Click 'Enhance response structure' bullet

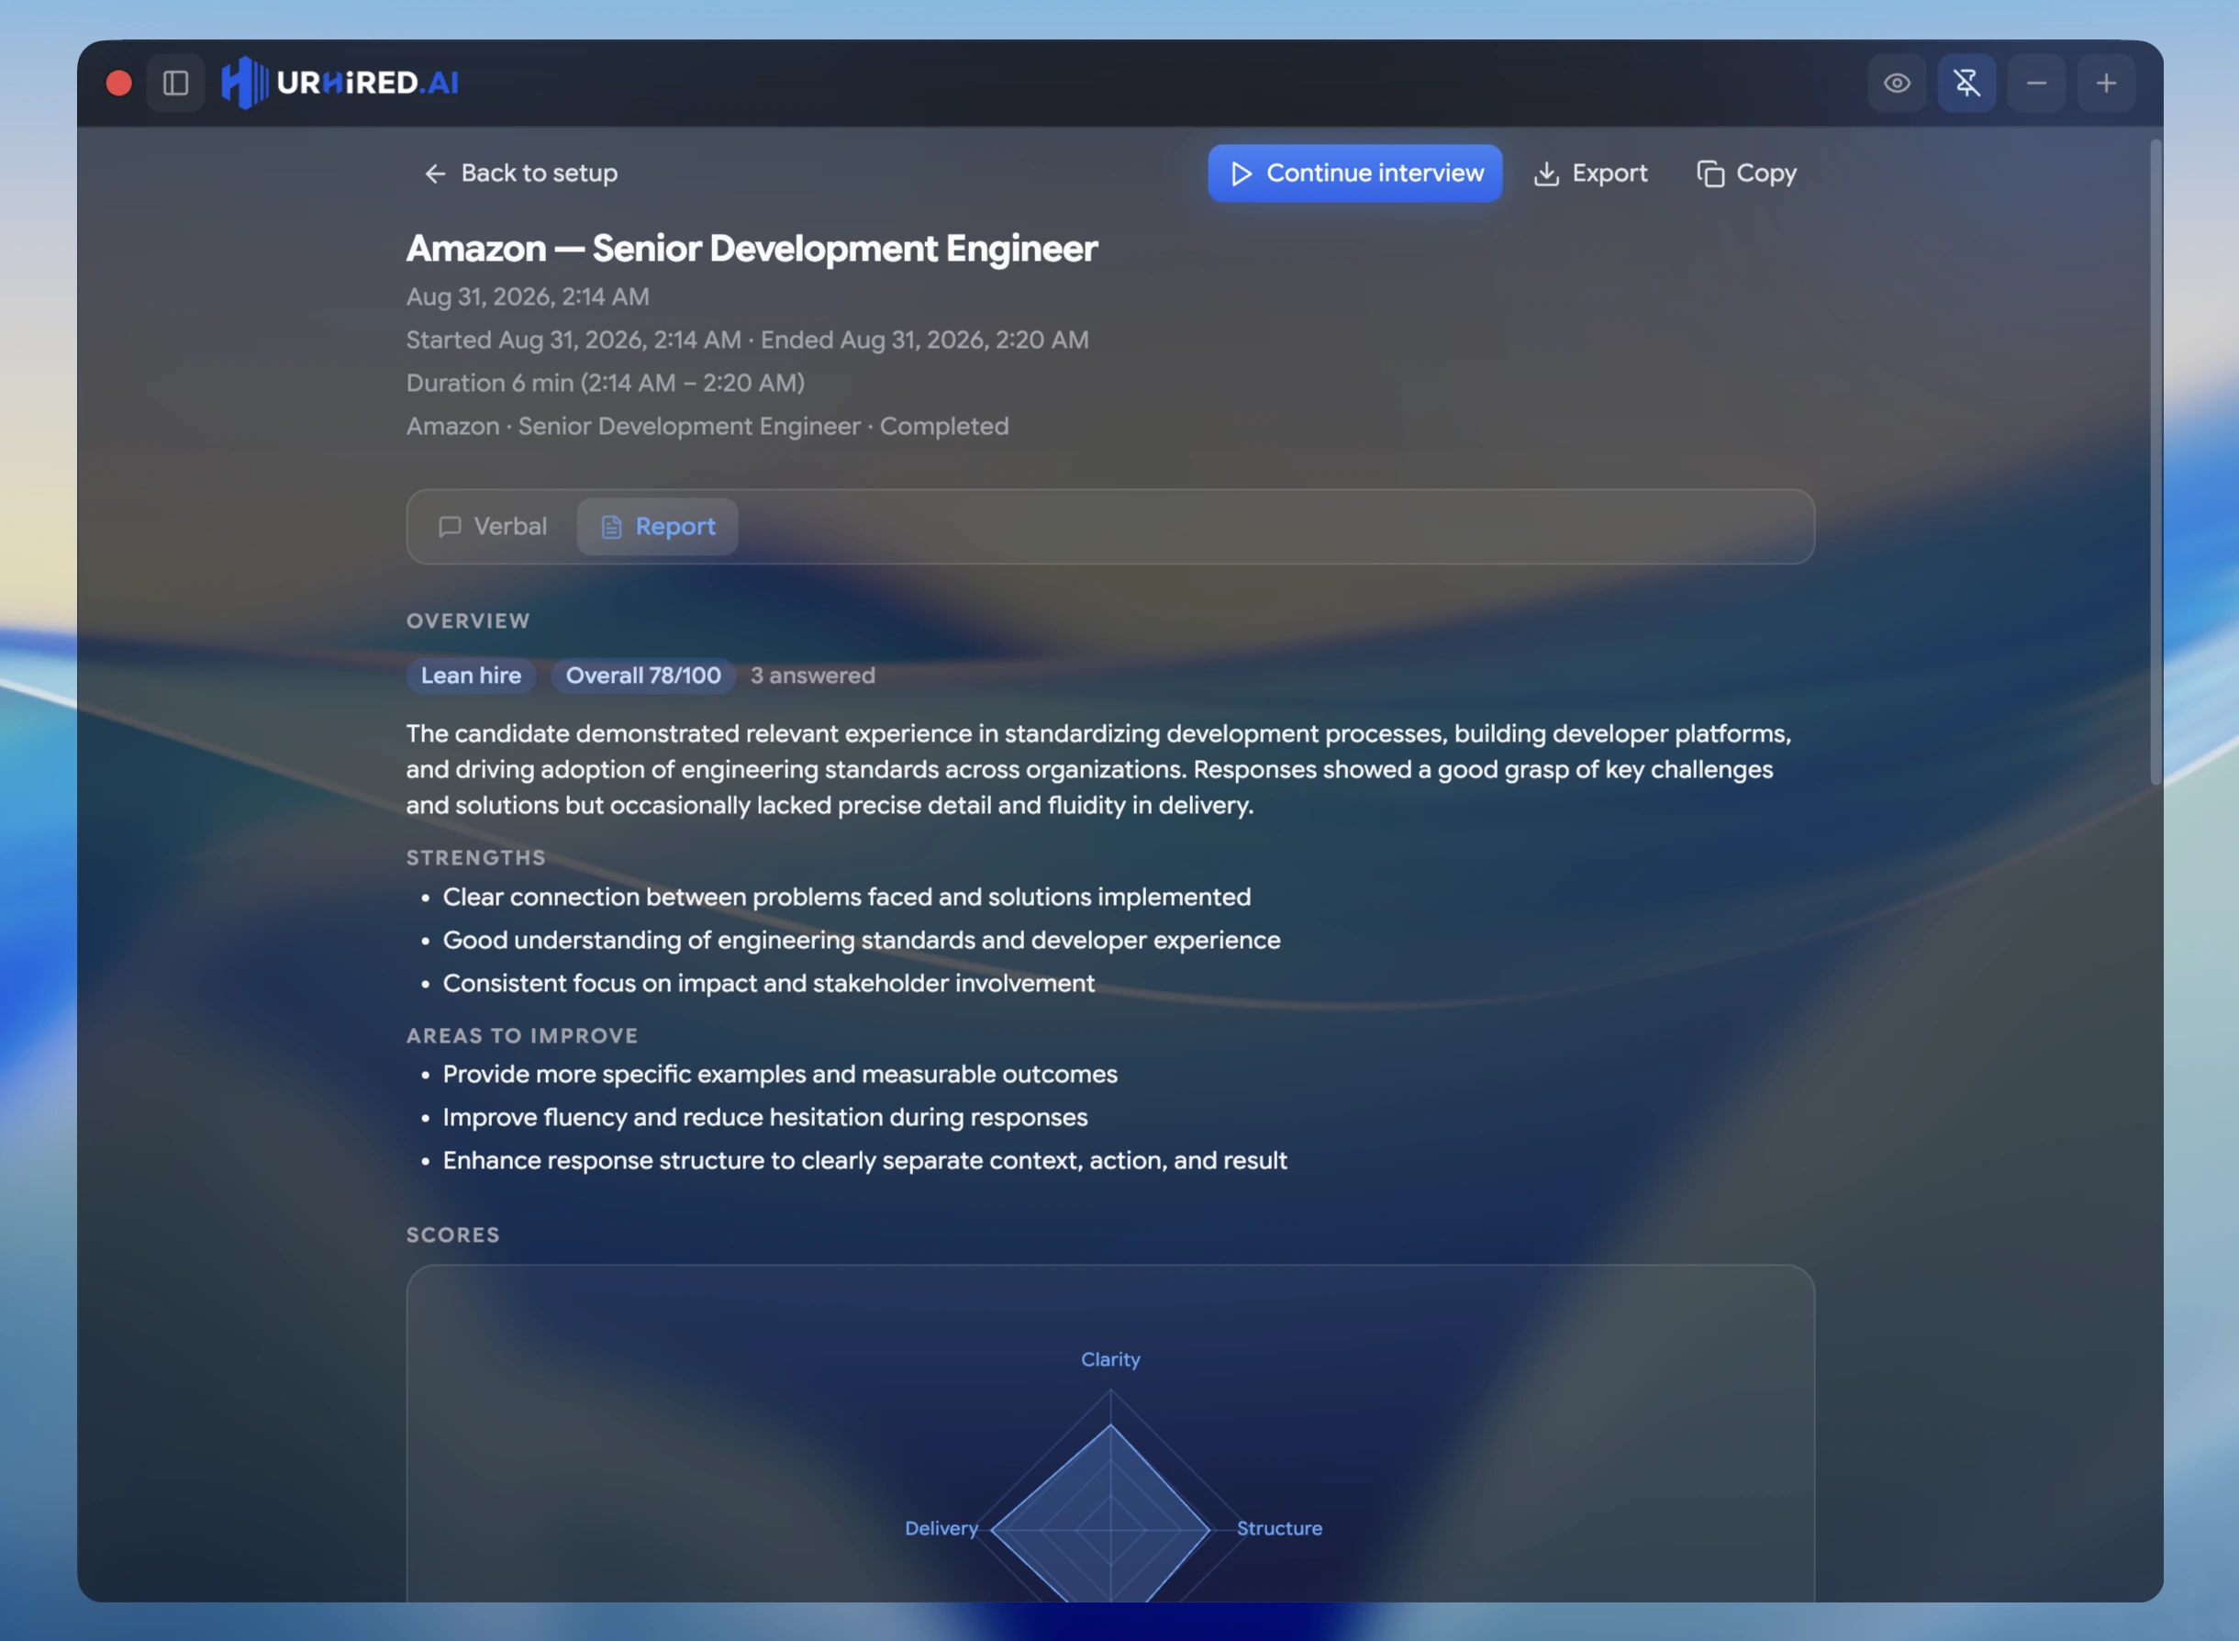pos(864,1161)
